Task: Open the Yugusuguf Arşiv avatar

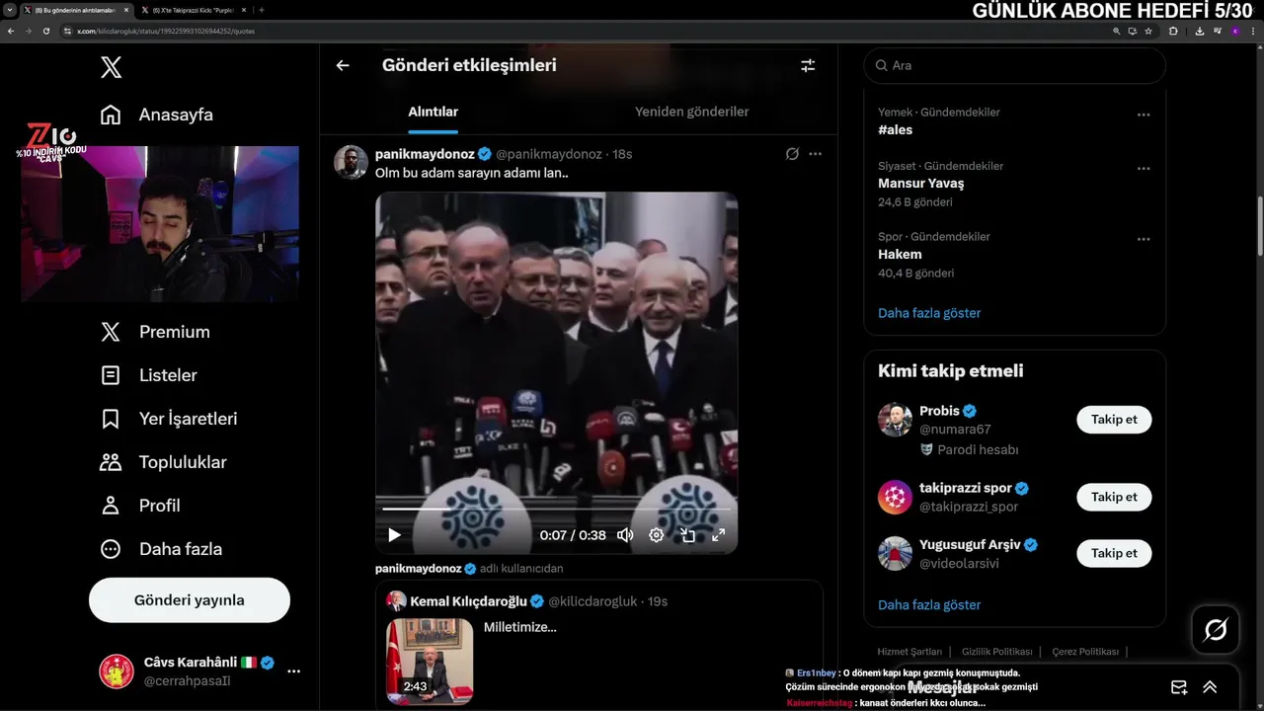Action: click(895, 553)
